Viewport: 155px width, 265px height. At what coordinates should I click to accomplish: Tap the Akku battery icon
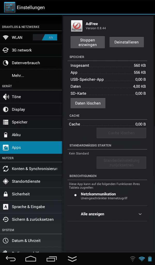[x=6, y=135]
